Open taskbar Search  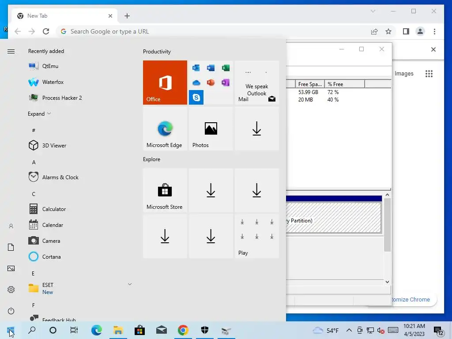32,330
